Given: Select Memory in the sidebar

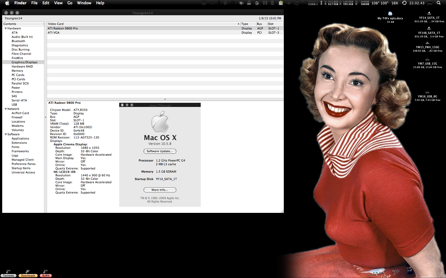Looking at the screenshot, I should [x=17, y=71].
